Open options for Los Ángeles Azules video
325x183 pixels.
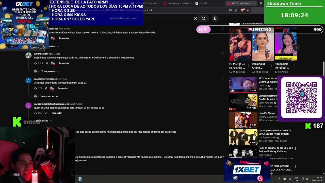pyautogui.click(x=296, y=131)
